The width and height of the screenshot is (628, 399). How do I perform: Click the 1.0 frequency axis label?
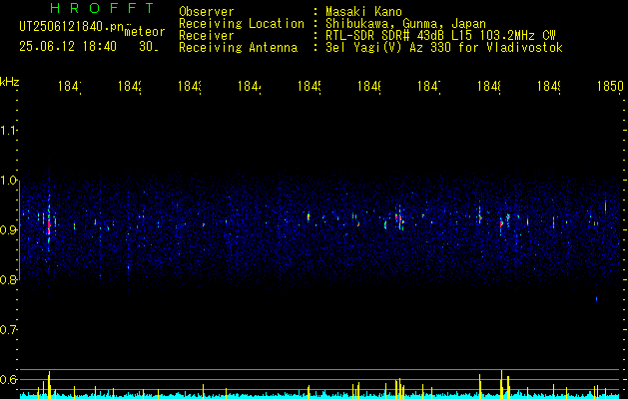[x=8, y=181]
